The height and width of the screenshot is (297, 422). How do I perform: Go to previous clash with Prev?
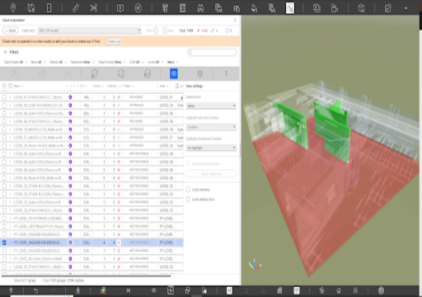152,31
